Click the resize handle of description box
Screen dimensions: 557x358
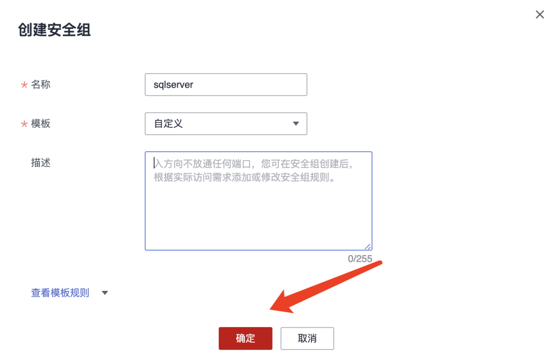[x=368, y=247]
